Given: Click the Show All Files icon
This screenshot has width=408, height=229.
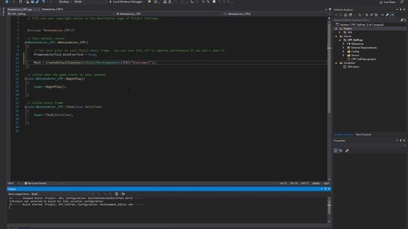Looking at the screenshot, I should coord(376,15).
